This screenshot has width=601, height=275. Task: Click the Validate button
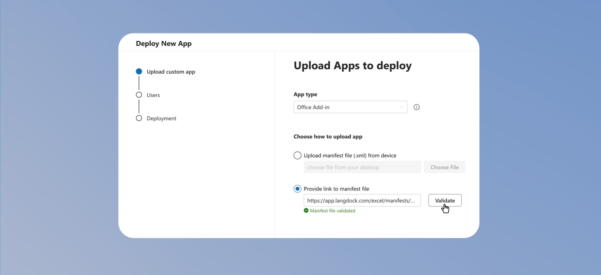point(445,200)
